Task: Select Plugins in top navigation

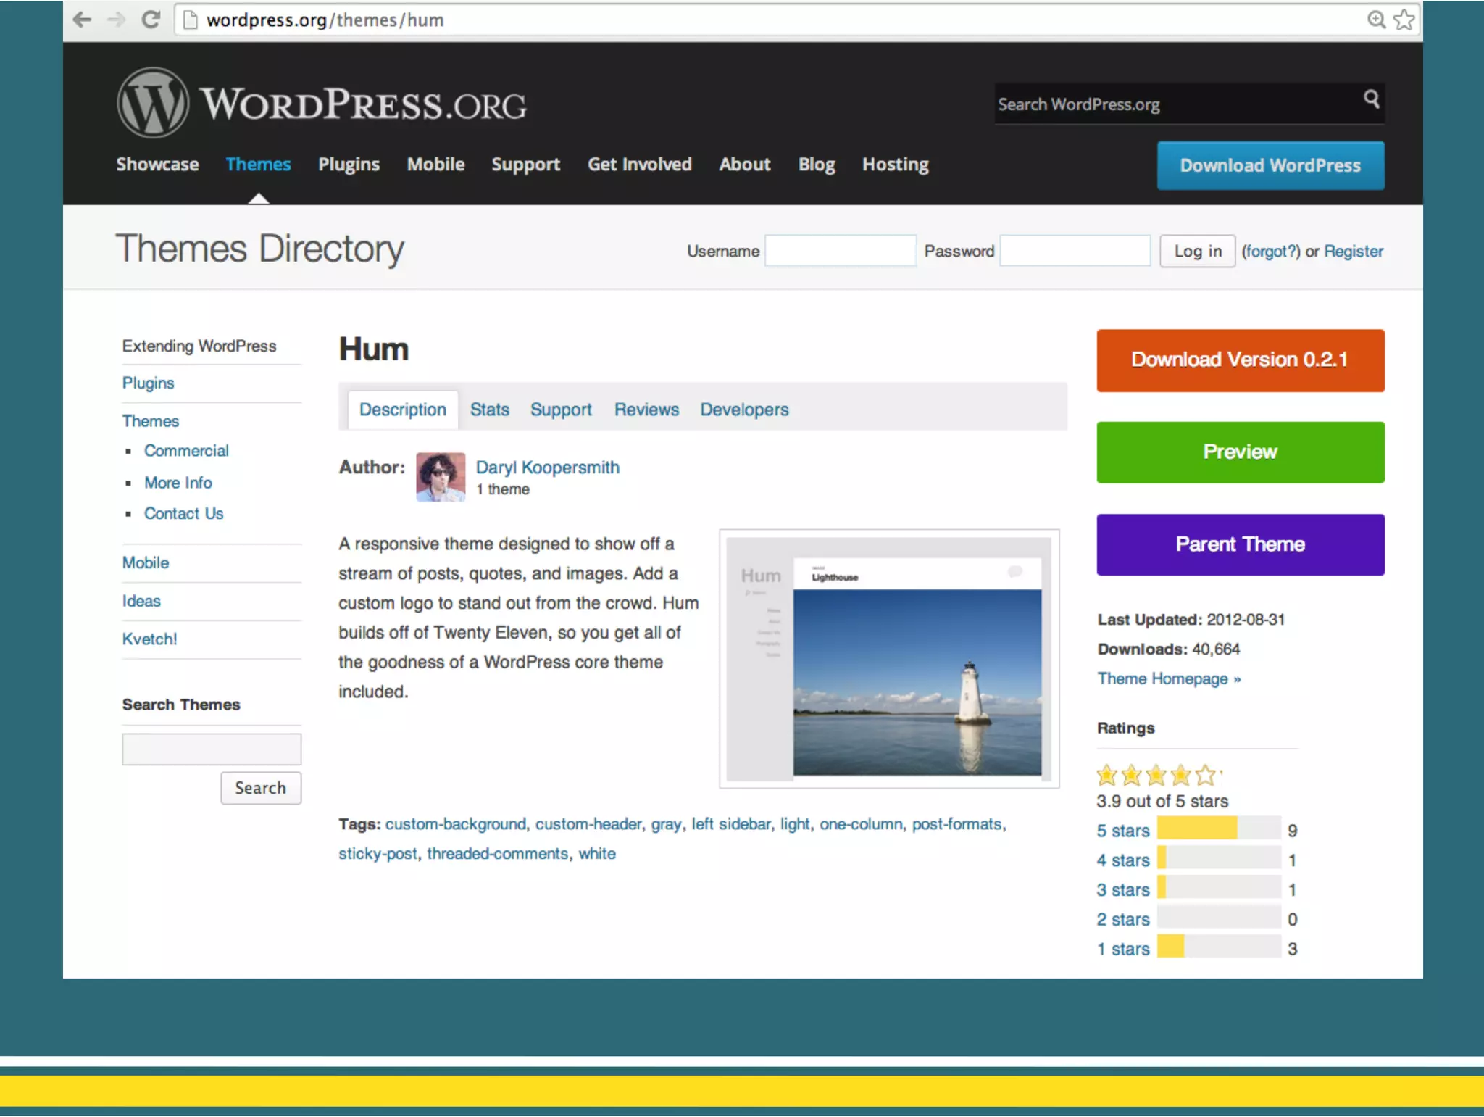Action: tap(349, 165)
